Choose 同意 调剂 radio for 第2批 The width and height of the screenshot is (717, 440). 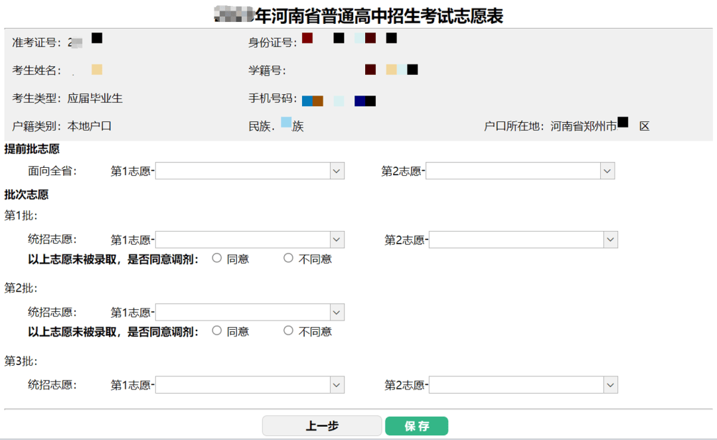216,330
